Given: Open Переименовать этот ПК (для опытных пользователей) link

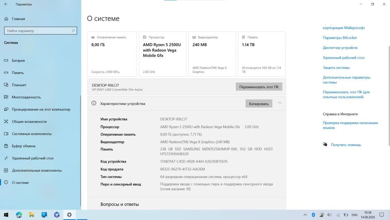Looking at the screenshot, I should click(x=346, y=95).
